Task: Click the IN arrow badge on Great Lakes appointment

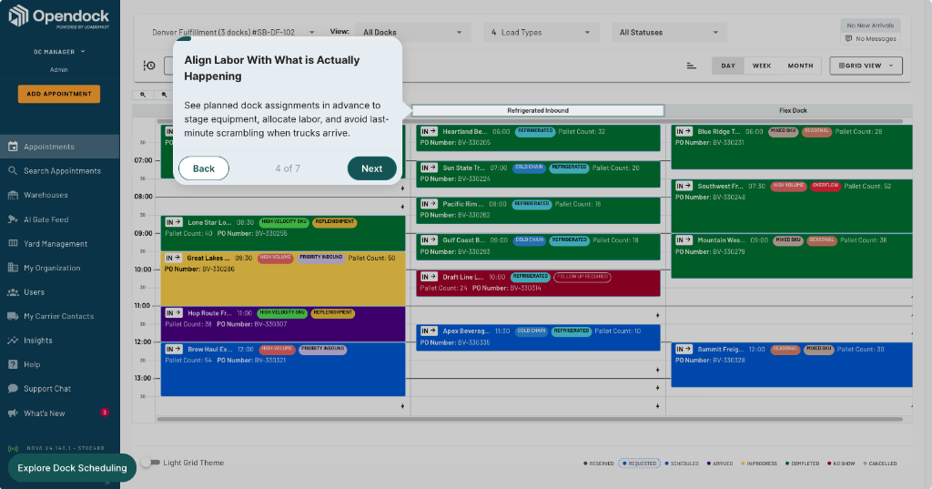Action: (x=173, y=259)
